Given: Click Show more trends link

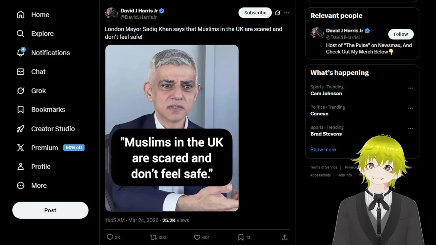Looking at the screenshot, I should tap(323, 149).
